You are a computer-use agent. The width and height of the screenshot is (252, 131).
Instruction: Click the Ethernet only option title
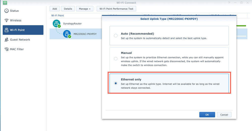click(131, 80)
